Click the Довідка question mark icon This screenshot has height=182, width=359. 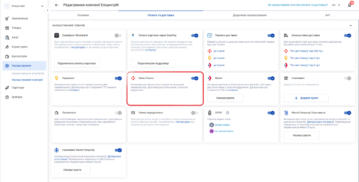(x=7, y=97)
